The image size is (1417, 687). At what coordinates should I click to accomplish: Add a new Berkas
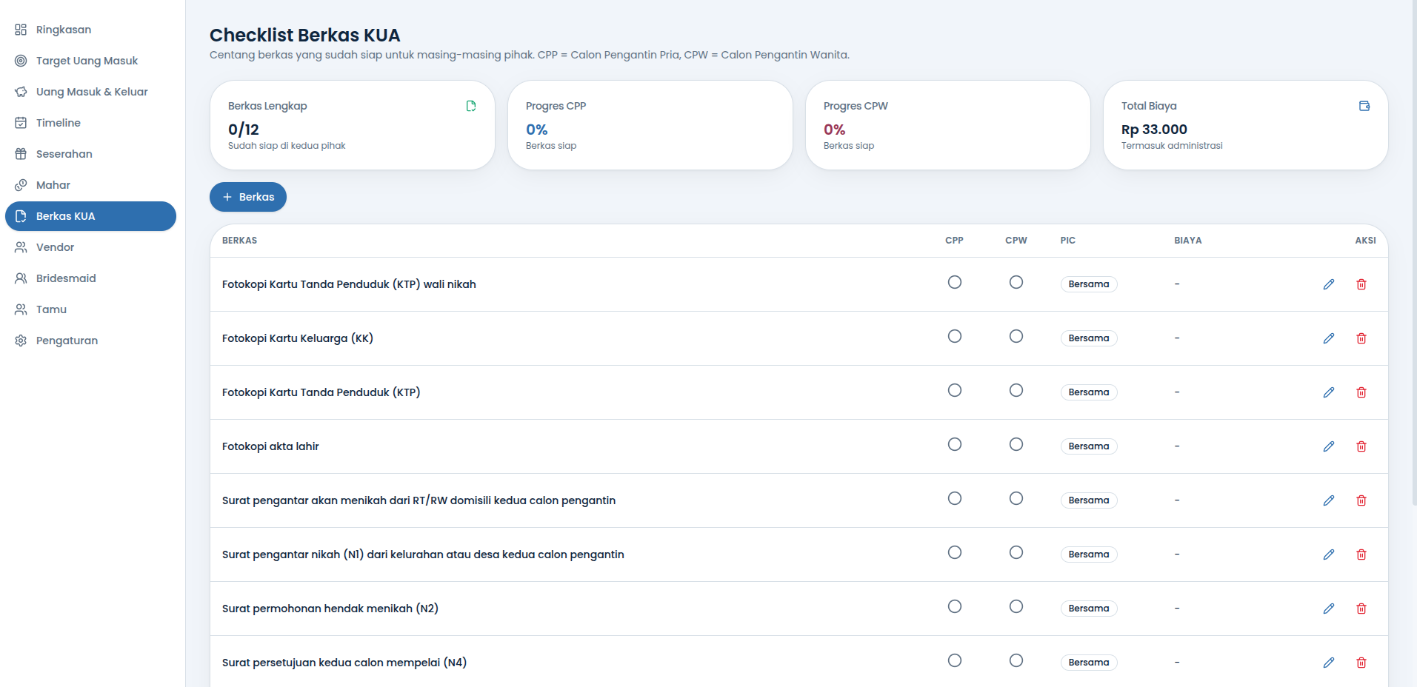point(248,197)
